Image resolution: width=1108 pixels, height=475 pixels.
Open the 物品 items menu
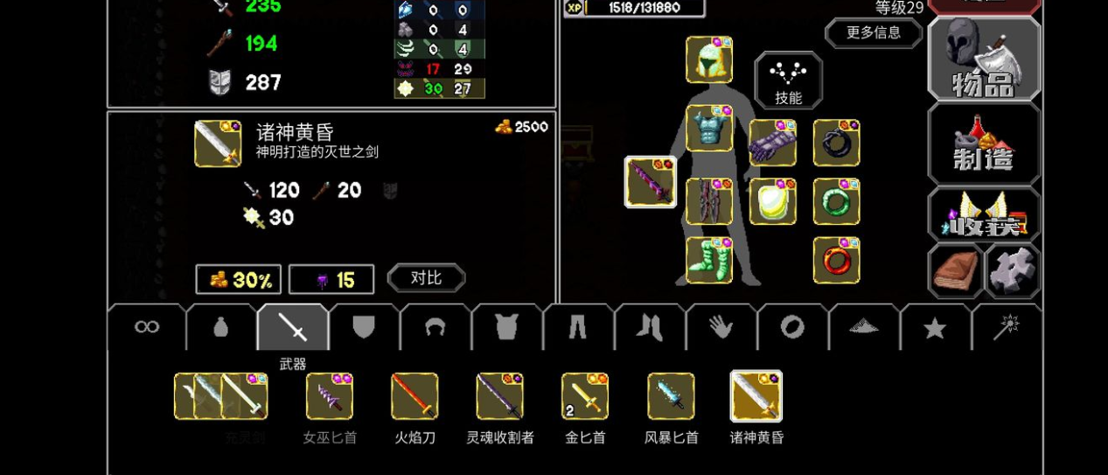(984, 59)
